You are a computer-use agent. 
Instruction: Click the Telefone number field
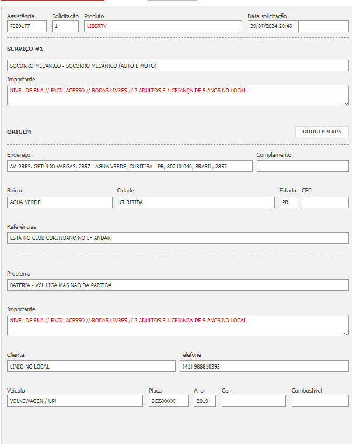264,366
